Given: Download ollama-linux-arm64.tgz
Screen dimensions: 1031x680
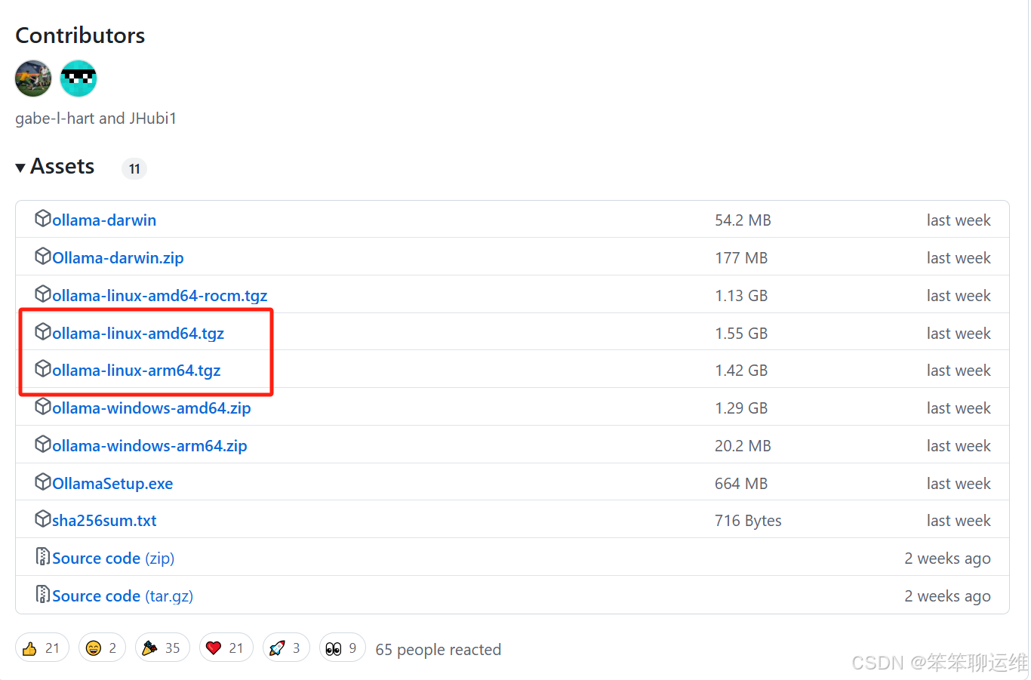Looking at the screenshot, I should [137, 371].
